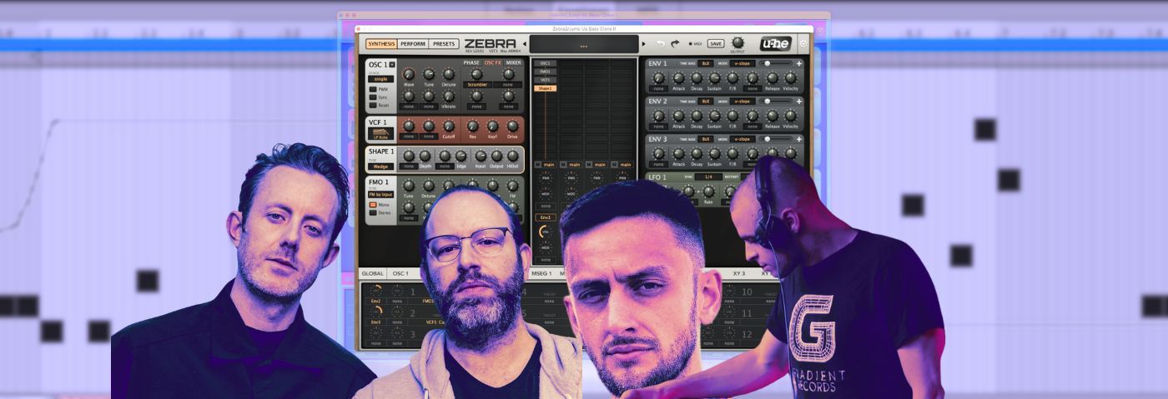Click the VCF 1 Drive knob
The image size is (1168, 399).
point(512,126)
